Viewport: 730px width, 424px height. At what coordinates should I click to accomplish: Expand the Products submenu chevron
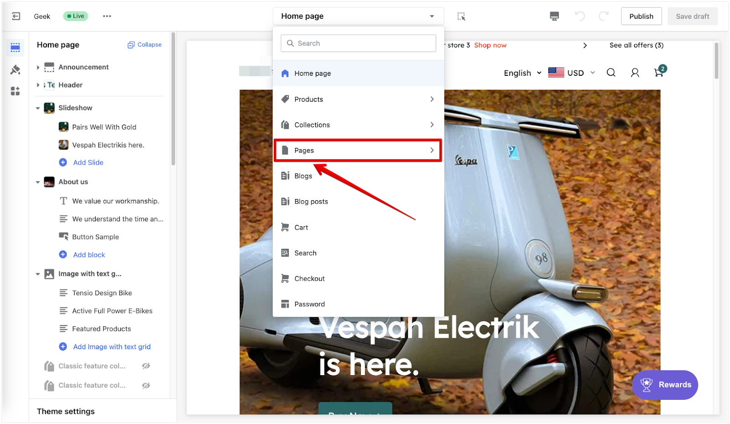tap(432, 99)
